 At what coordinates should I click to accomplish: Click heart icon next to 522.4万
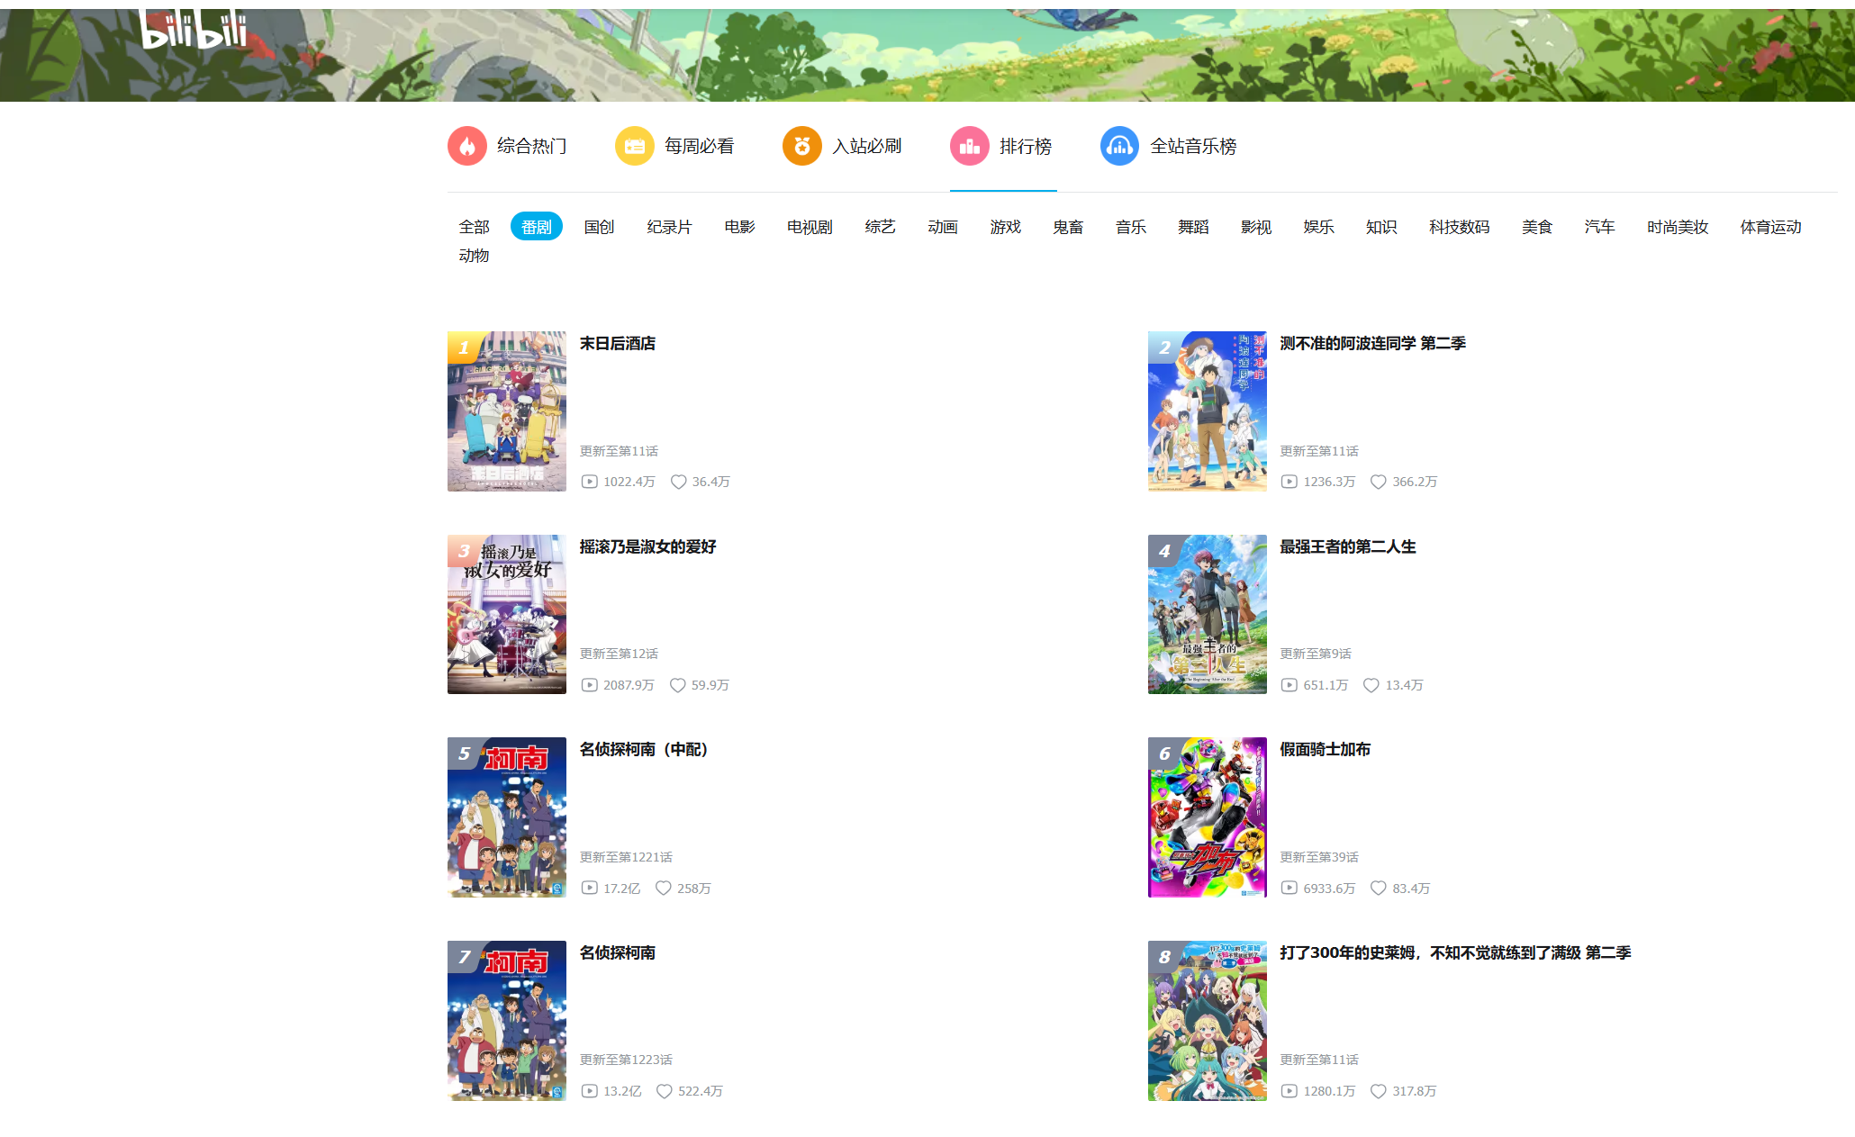665,1091
